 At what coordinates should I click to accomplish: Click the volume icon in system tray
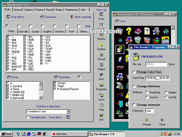coord(162,134)
